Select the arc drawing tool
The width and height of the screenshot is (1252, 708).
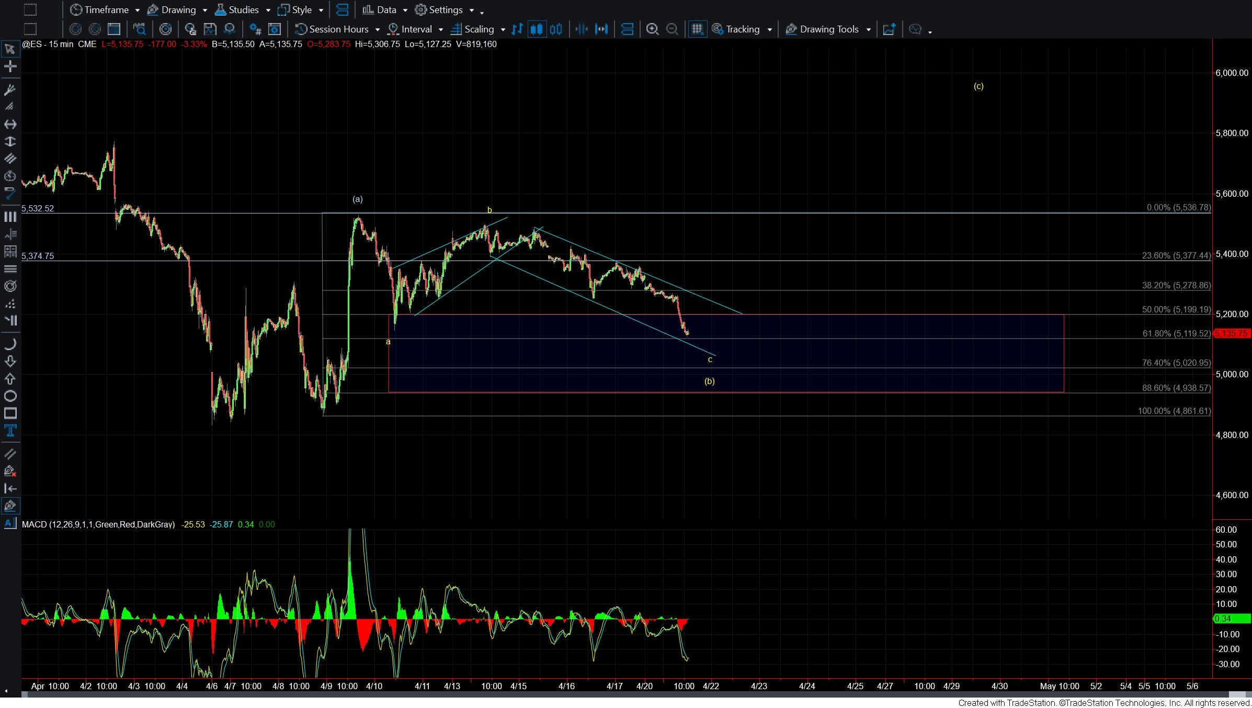10,344
